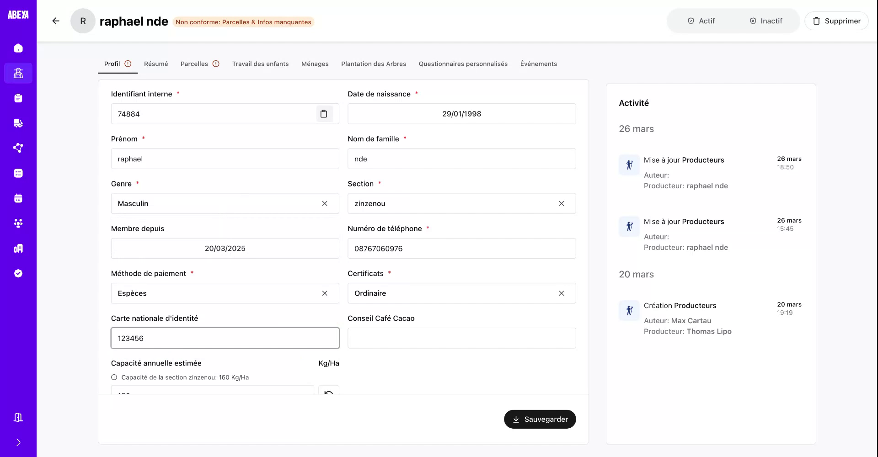Open the clipboard notes sidebar icon

point(18,98)
